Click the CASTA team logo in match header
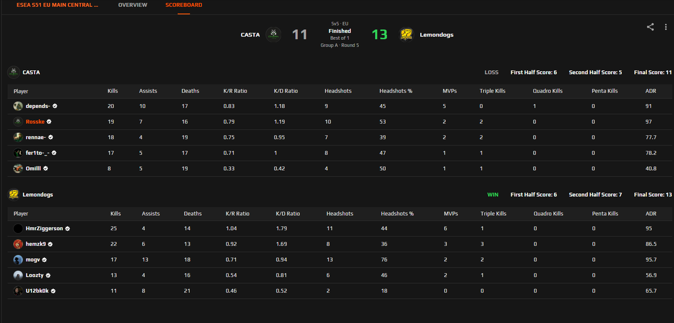This screenshot has width=674, height=323. [x=274, y=35]
